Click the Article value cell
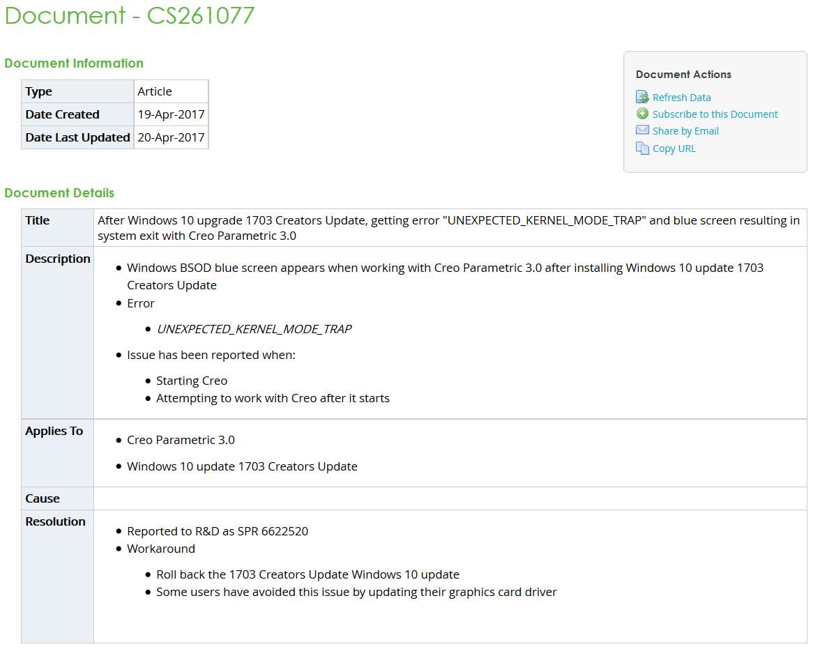The height and width of the screenshot is (649, 813). tap(171, 91)
